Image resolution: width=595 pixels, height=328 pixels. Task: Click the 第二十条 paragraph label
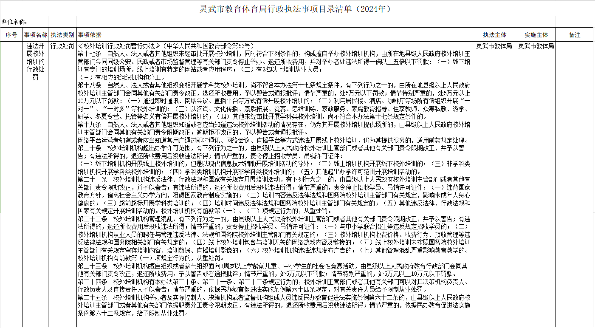[89, 148]
